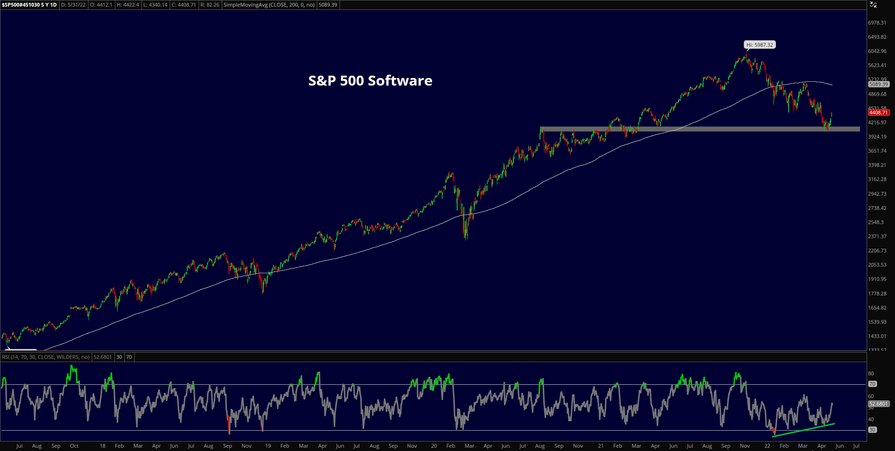Select the gray horizontal support zone drawing
The width and height of the screenshot is (895, 451).
tap(700, 129)
